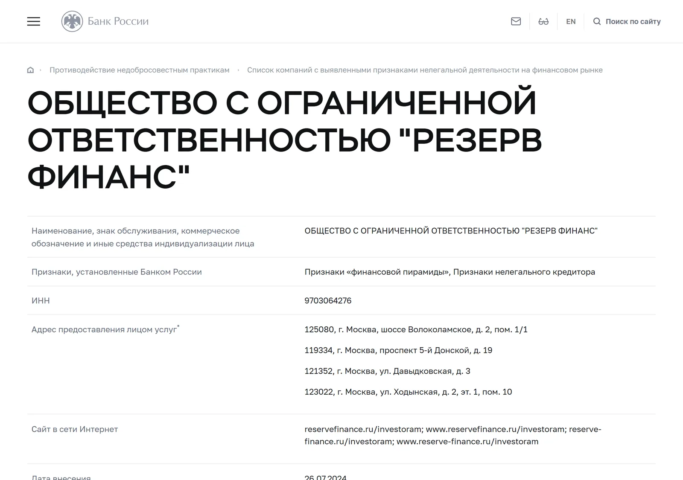Click the 'Признаки, установленные Банком России' label
The width and height of the screenshot is (683, 480).
pyautogui.click(x=117, y=272)
